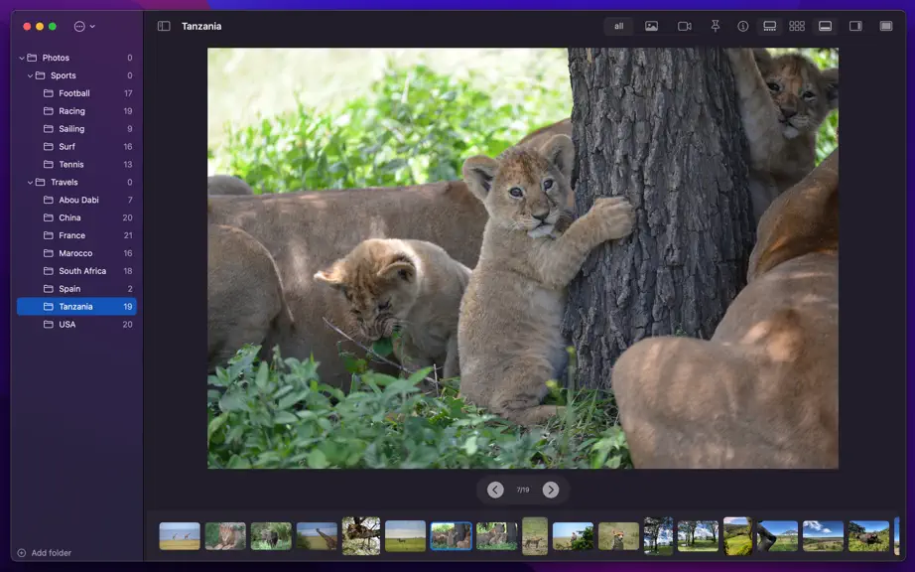
Task: Click the Add folder button
Action: point(45,553)
